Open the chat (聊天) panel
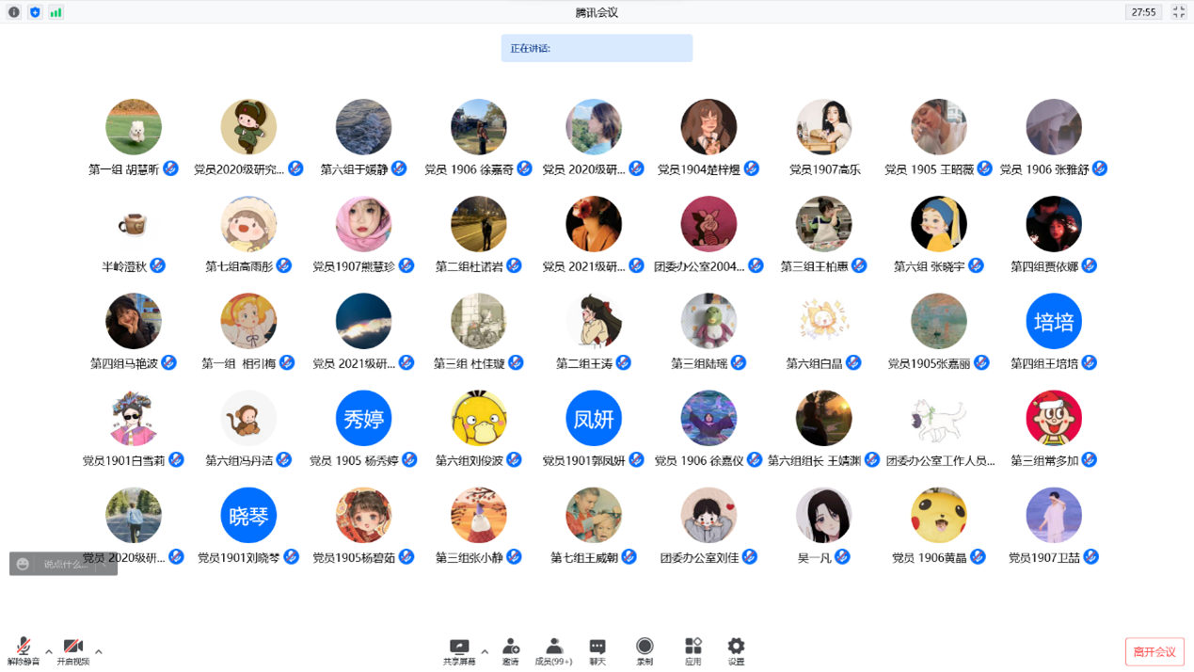1194x672 pixels. 597,649
